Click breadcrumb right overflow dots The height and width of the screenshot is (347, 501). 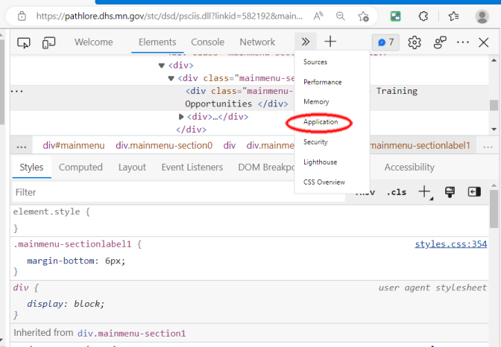click(x=488, y=146)
